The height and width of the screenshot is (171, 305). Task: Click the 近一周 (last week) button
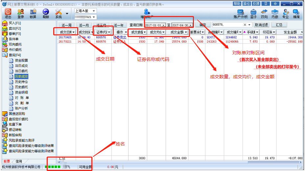click(x=66, y=25)
